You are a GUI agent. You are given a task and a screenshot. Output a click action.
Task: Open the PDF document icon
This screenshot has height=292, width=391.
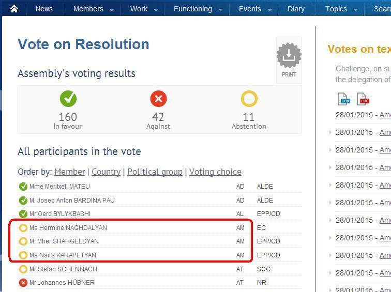click(363, 99)
